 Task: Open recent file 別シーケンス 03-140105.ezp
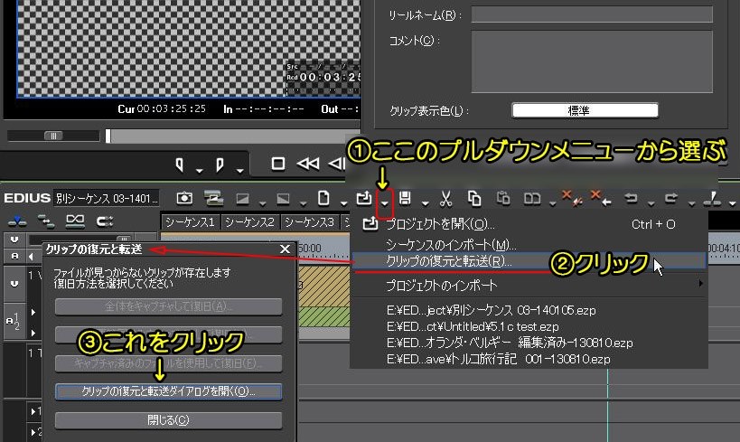click(x=491, y=310)
